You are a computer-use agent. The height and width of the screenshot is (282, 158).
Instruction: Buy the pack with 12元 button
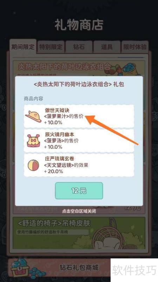click(x=79, y=190)
